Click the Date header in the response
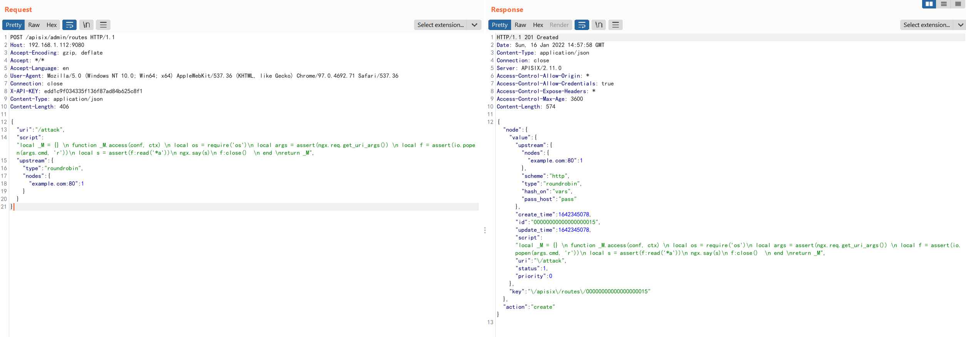Viewport: 966px width, 337px height. pos(550,45)
